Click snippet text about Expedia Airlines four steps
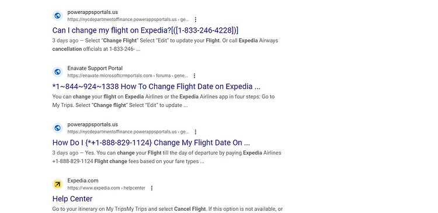Viewport: 438px width, 213px height. [x=164, y=101]
